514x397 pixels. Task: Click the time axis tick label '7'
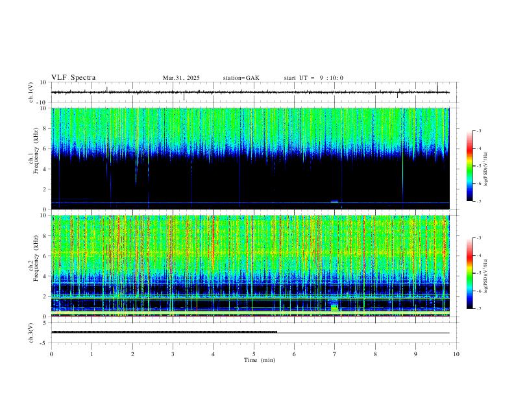[335, 354]
